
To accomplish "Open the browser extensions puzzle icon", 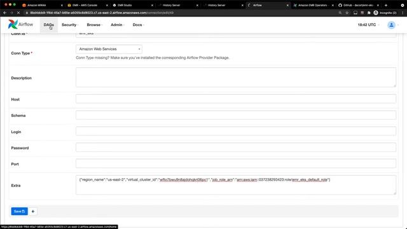I will [369, 13].
